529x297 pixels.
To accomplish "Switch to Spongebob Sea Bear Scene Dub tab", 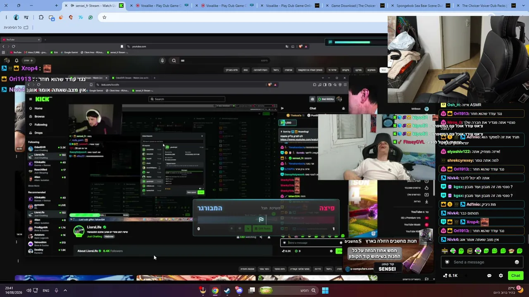I will click(420, 6).
